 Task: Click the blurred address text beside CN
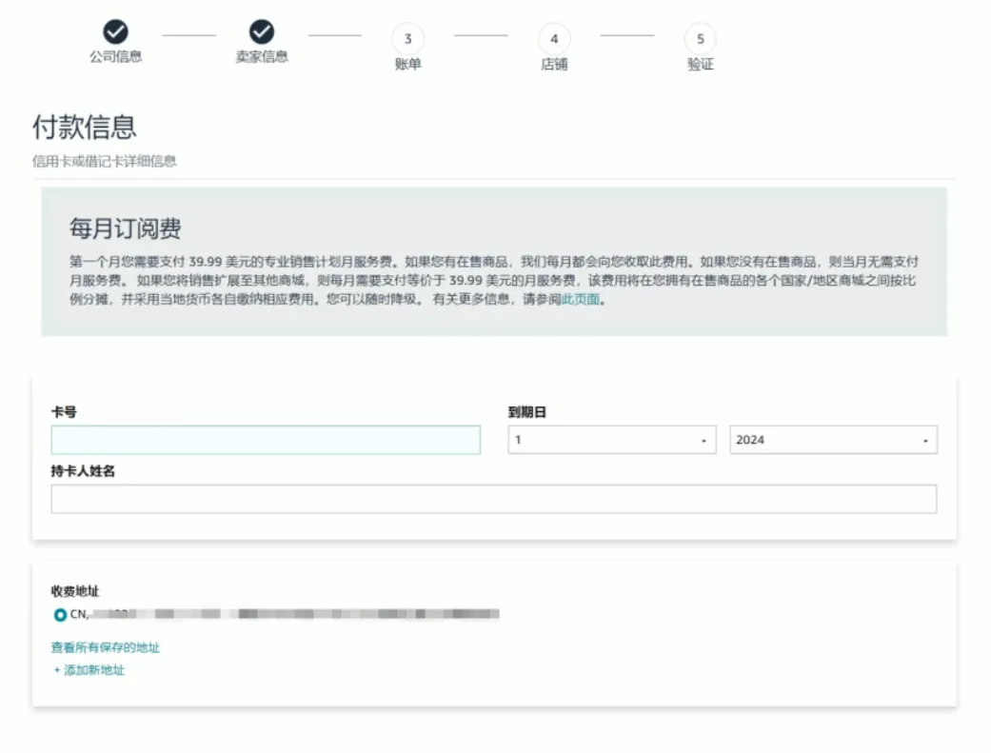[305, 614]
